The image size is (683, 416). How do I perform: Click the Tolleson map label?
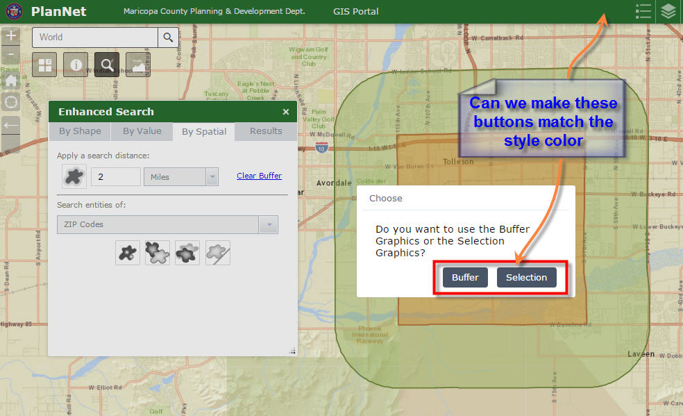point(458,162)
